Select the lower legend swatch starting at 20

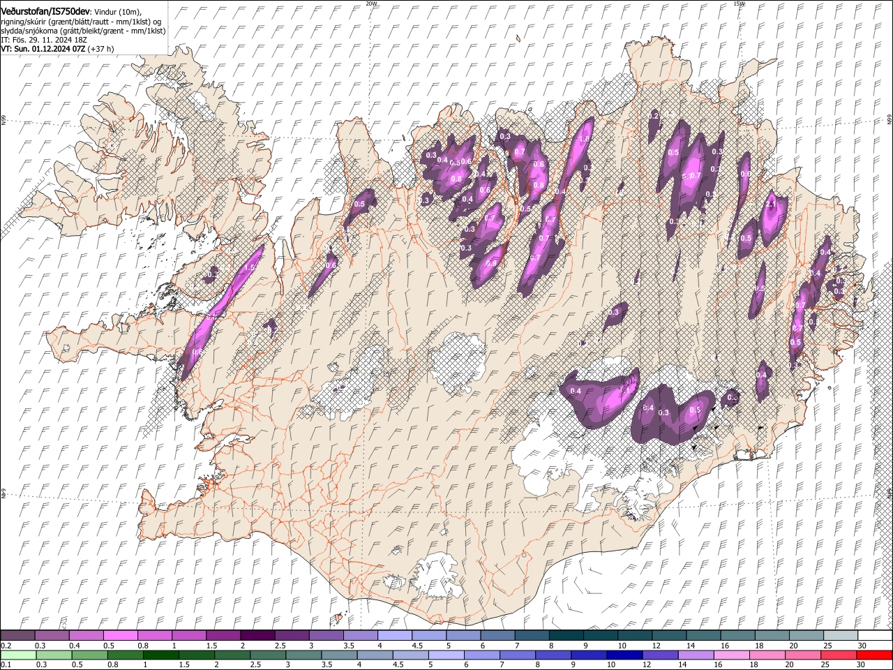[802, 655]
